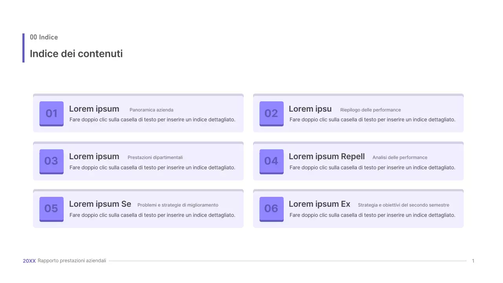Click the page number 1 in footer

473,261
